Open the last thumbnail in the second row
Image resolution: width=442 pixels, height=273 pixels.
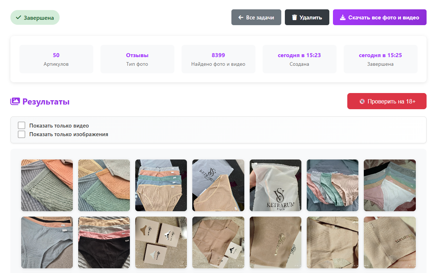[390, 242]
